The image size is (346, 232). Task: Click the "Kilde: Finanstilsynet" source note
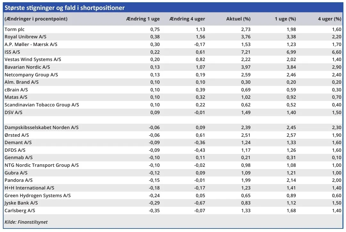[26, 222]
